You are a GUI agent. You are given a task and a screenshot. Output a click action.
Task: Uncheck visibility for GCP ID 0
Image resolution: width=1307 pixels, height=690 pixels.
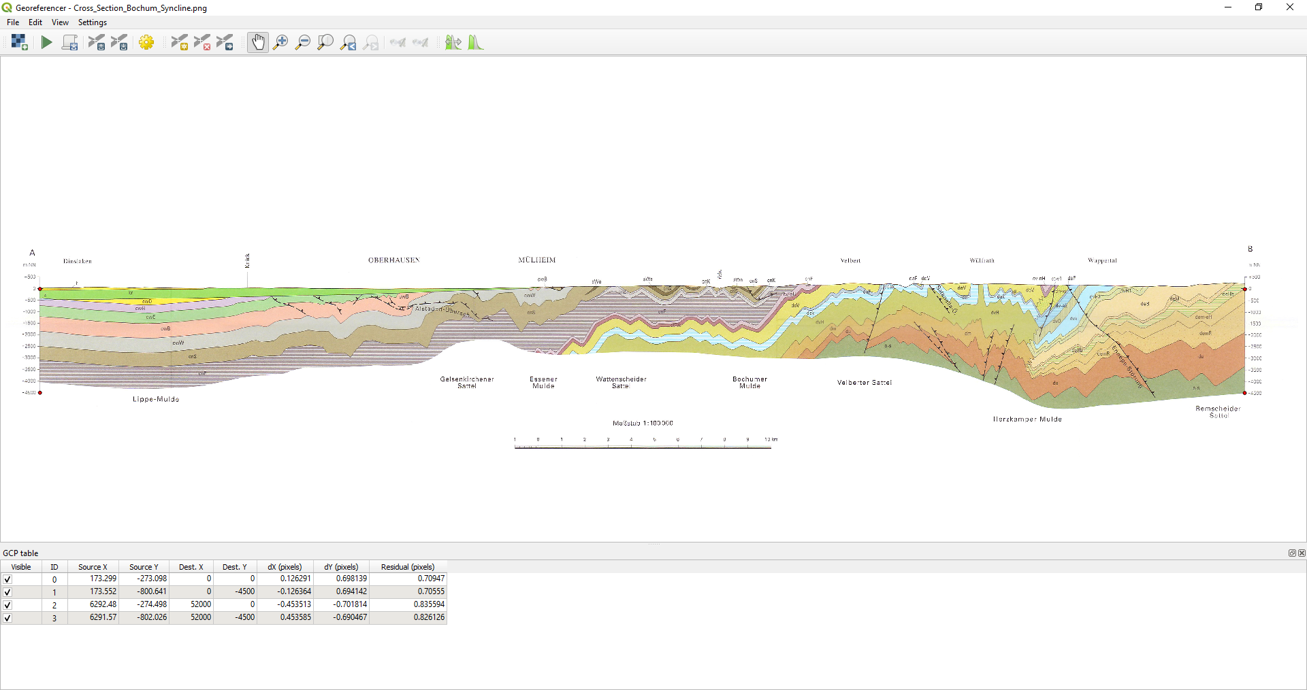tap(7, 579)
